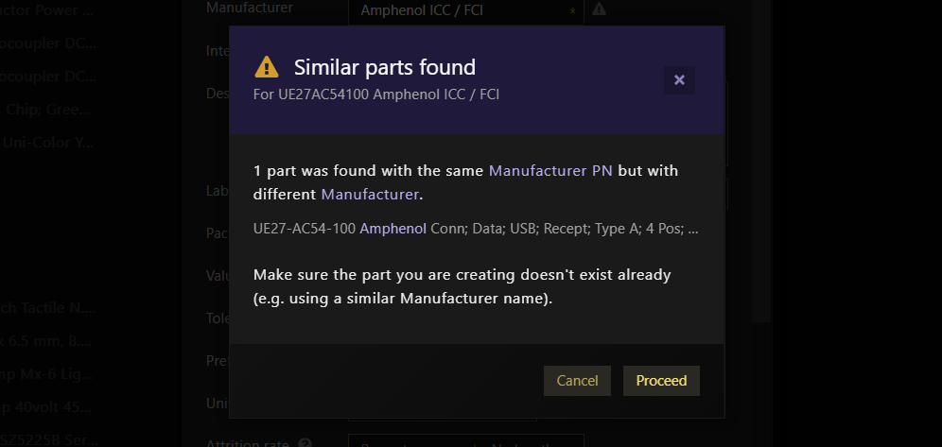Image resolution: width=942 pixels, height=447 pixels.
Task: Close the Similar parts found dialog
Action: tap(679, 79)
